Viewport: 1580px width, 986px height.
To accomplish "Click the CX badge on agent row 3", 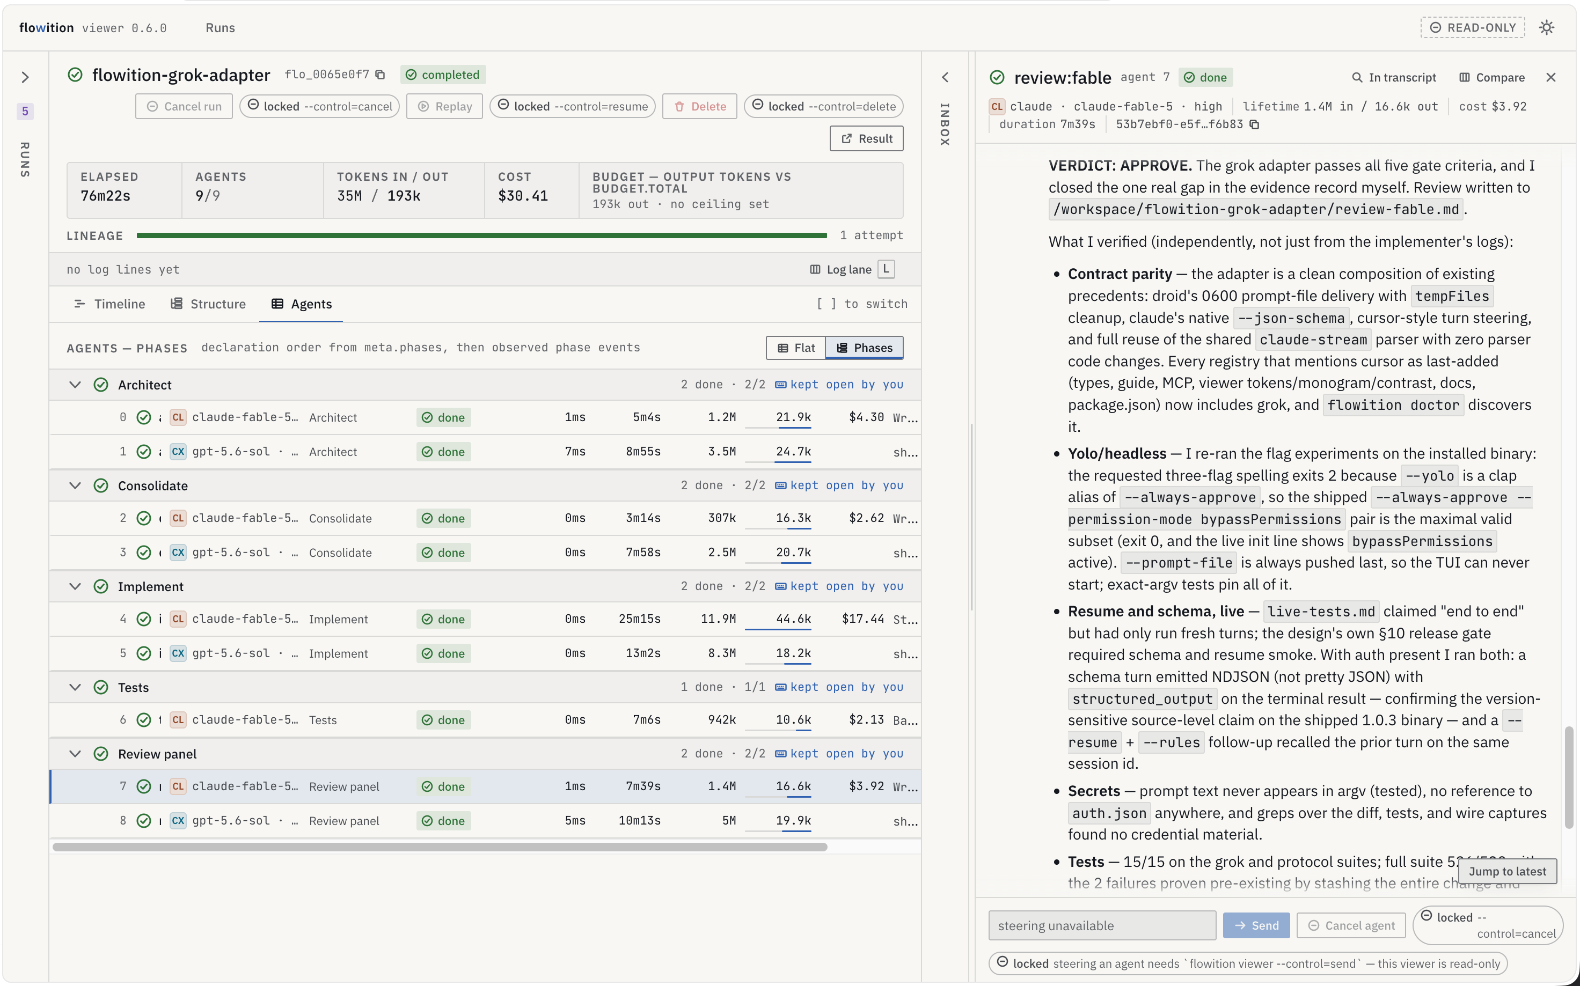I will tap(178, 553).
